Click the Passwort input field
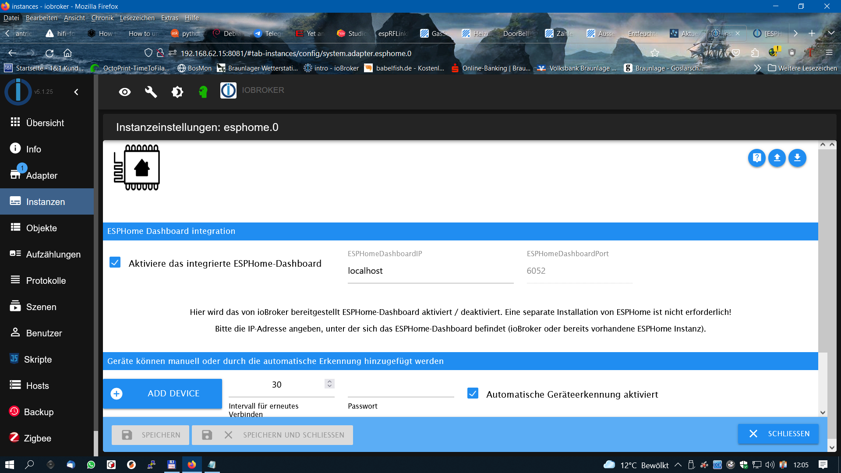This screenshot has width=841, height=473. pyautogui.click(x=401, y=388)
